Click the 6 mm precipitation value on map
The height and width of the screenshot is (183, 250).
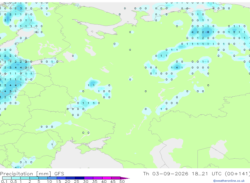208,32
